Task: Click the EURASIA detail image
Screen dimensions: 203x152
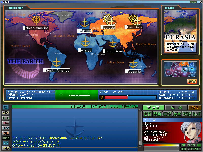Action: 180,31
